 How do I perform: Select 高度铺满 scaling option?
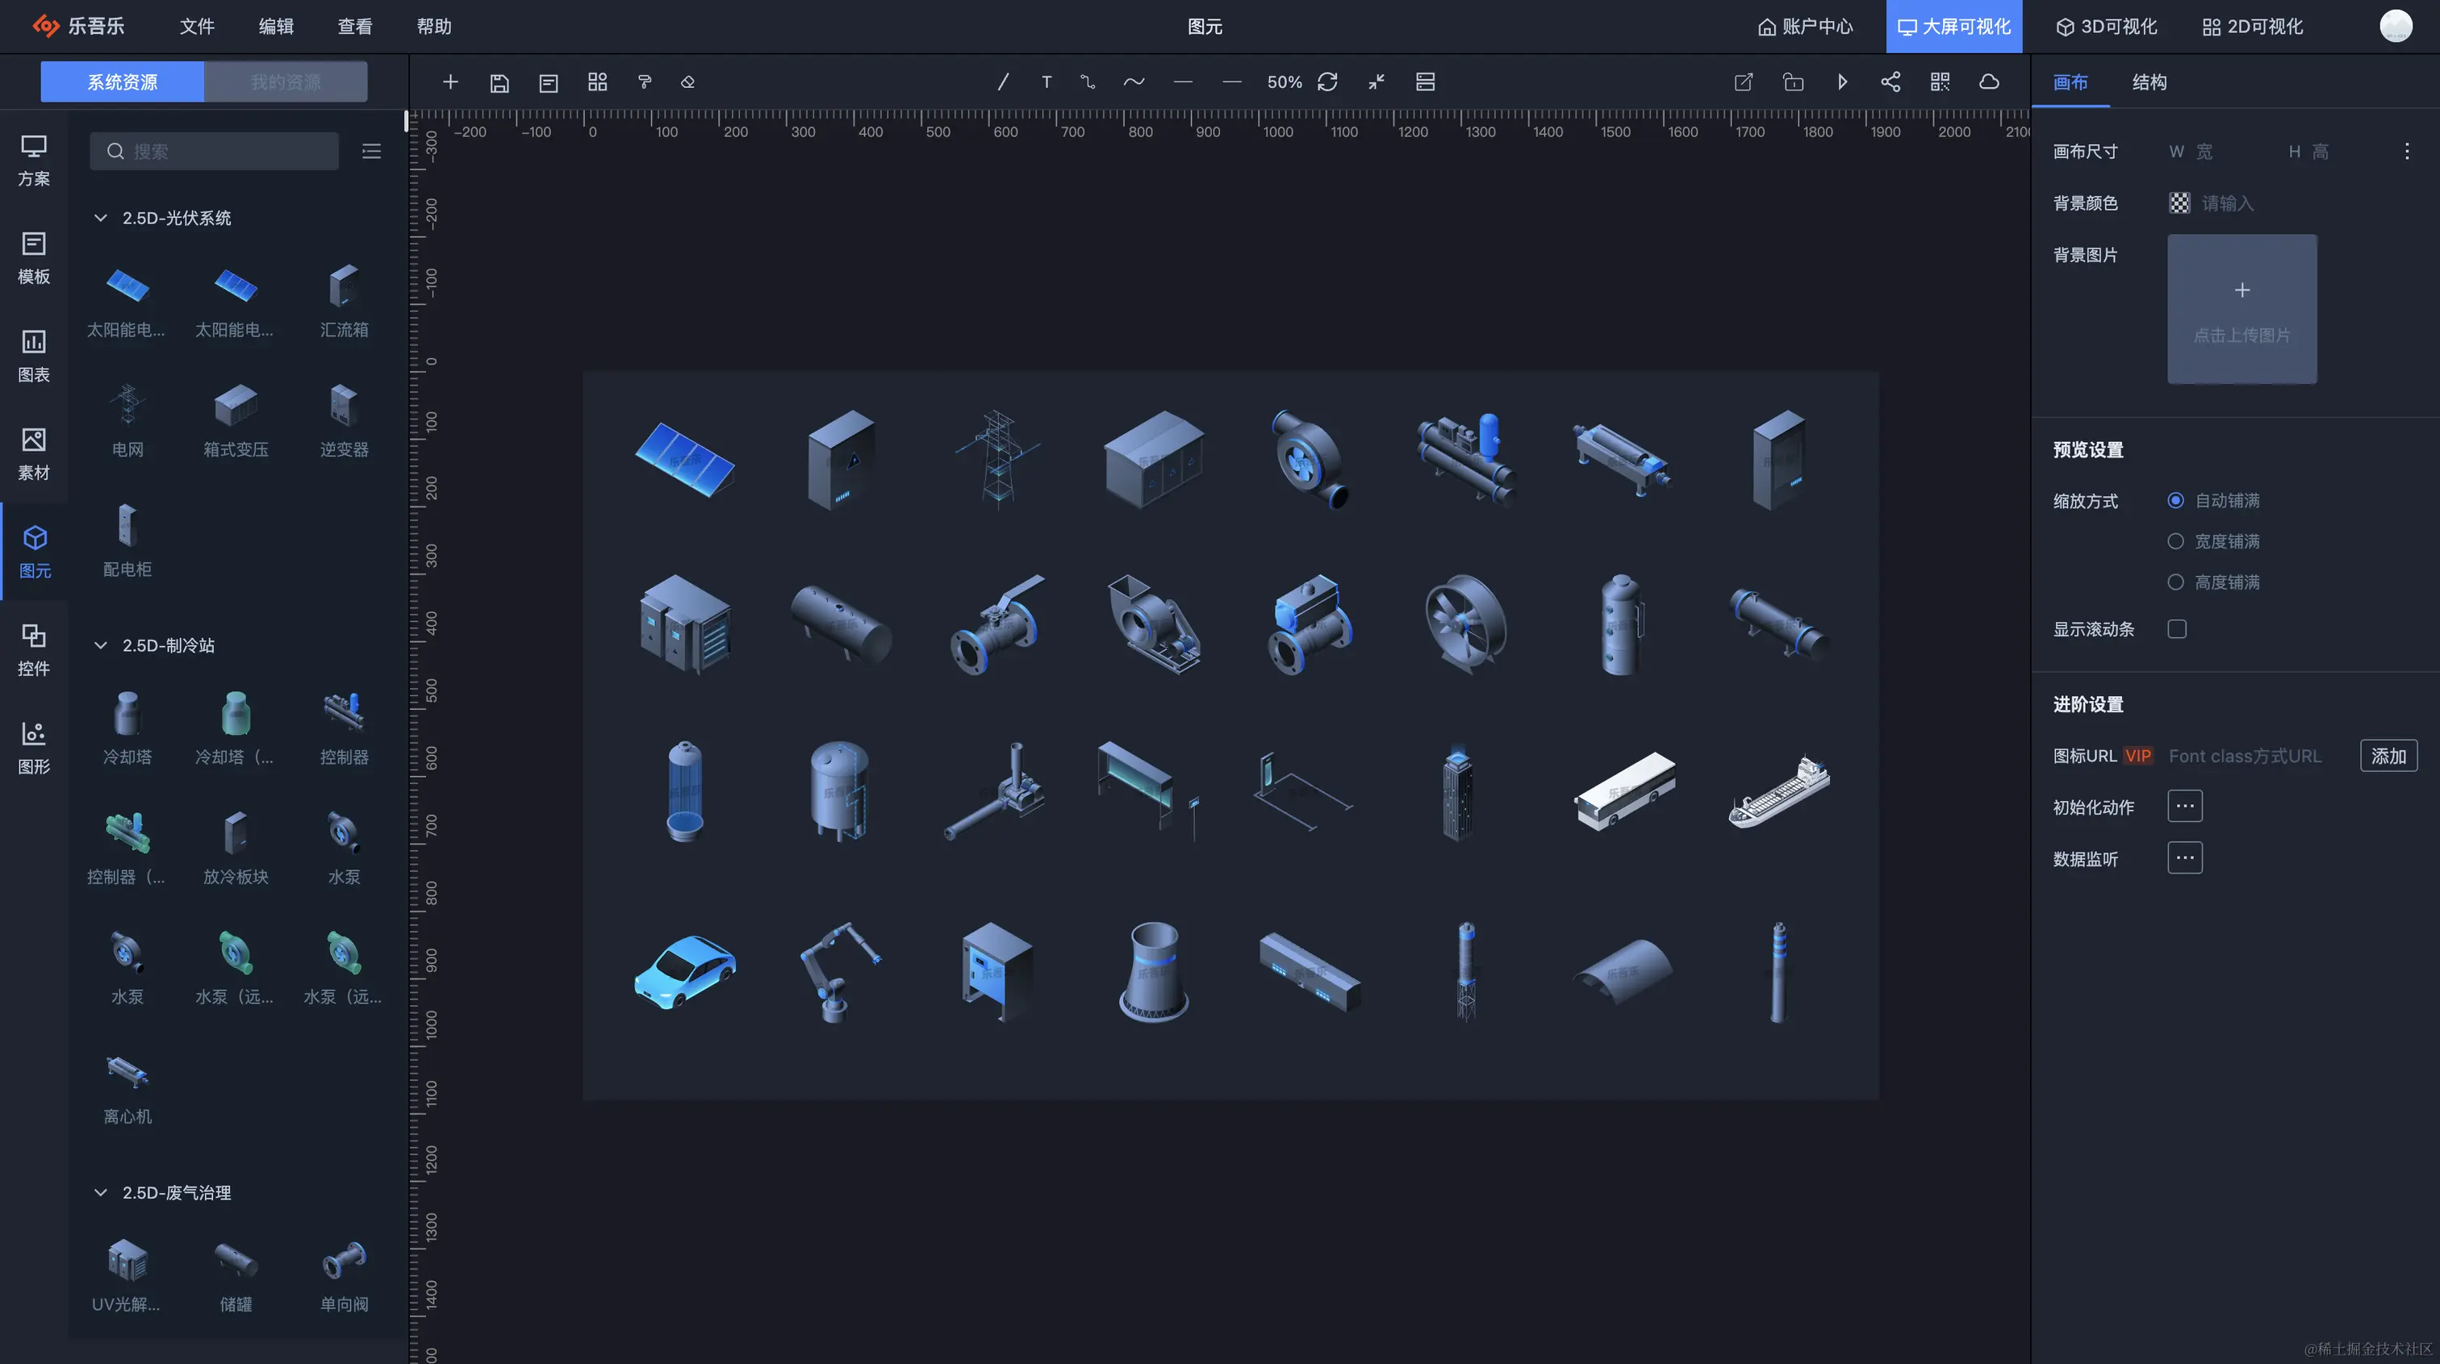pos(2175,582)
